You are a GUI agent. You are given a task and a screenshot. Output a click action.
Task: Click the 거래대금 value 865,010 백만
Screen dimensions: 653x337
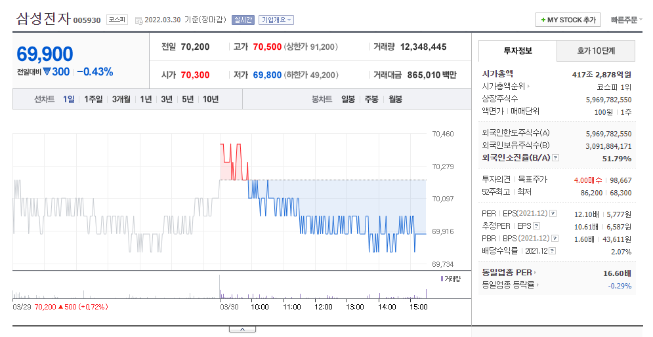432,75
